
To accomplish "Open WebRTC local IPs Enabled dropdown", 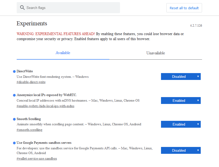I will 181,101.
